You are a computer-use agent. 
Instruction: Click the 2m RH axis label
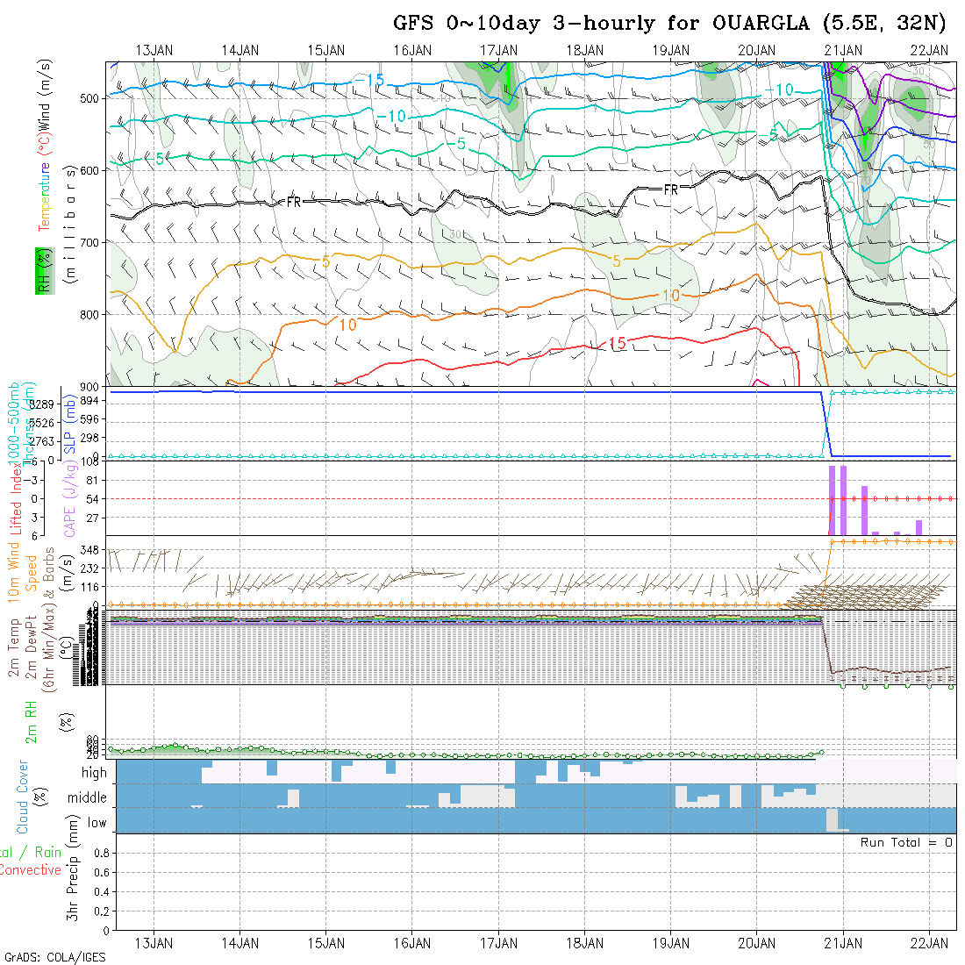[31, 722]
